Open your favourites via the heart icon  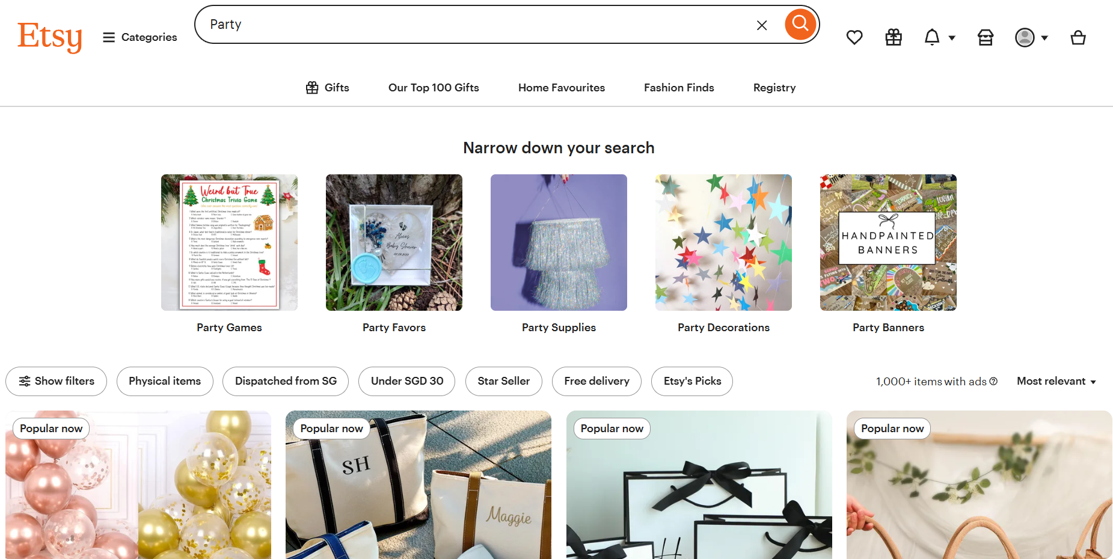(x=854, y=37)
